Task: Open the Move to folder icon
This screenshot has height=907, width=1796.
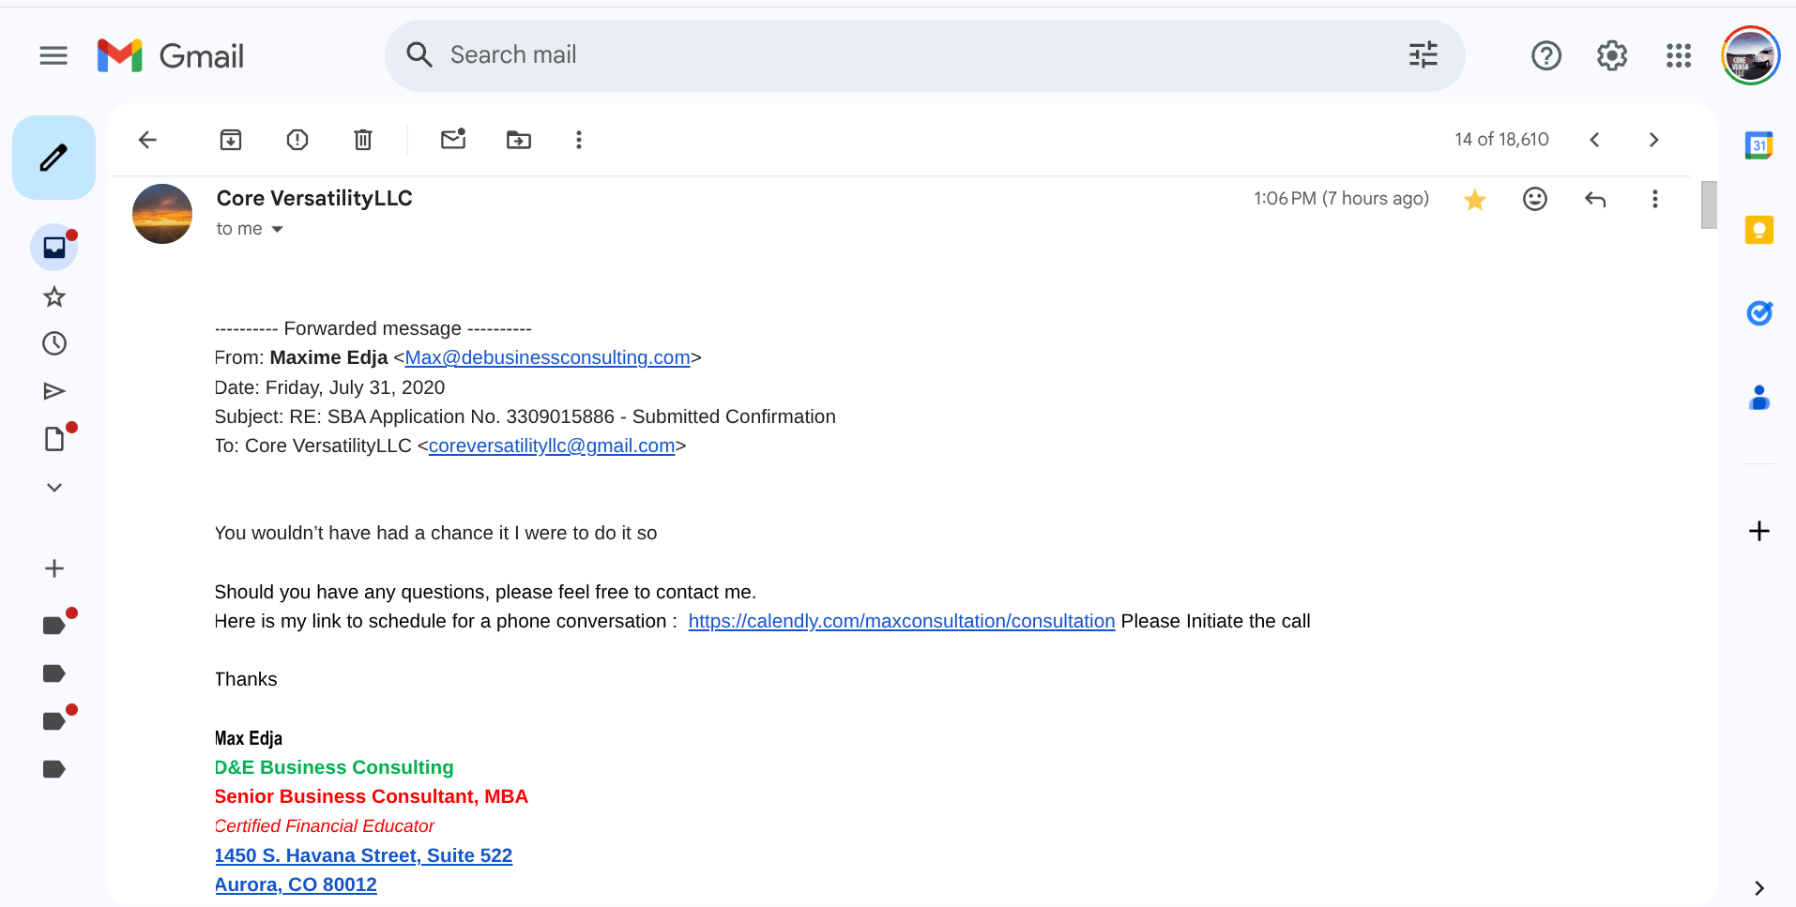Action: click(519, 140)
